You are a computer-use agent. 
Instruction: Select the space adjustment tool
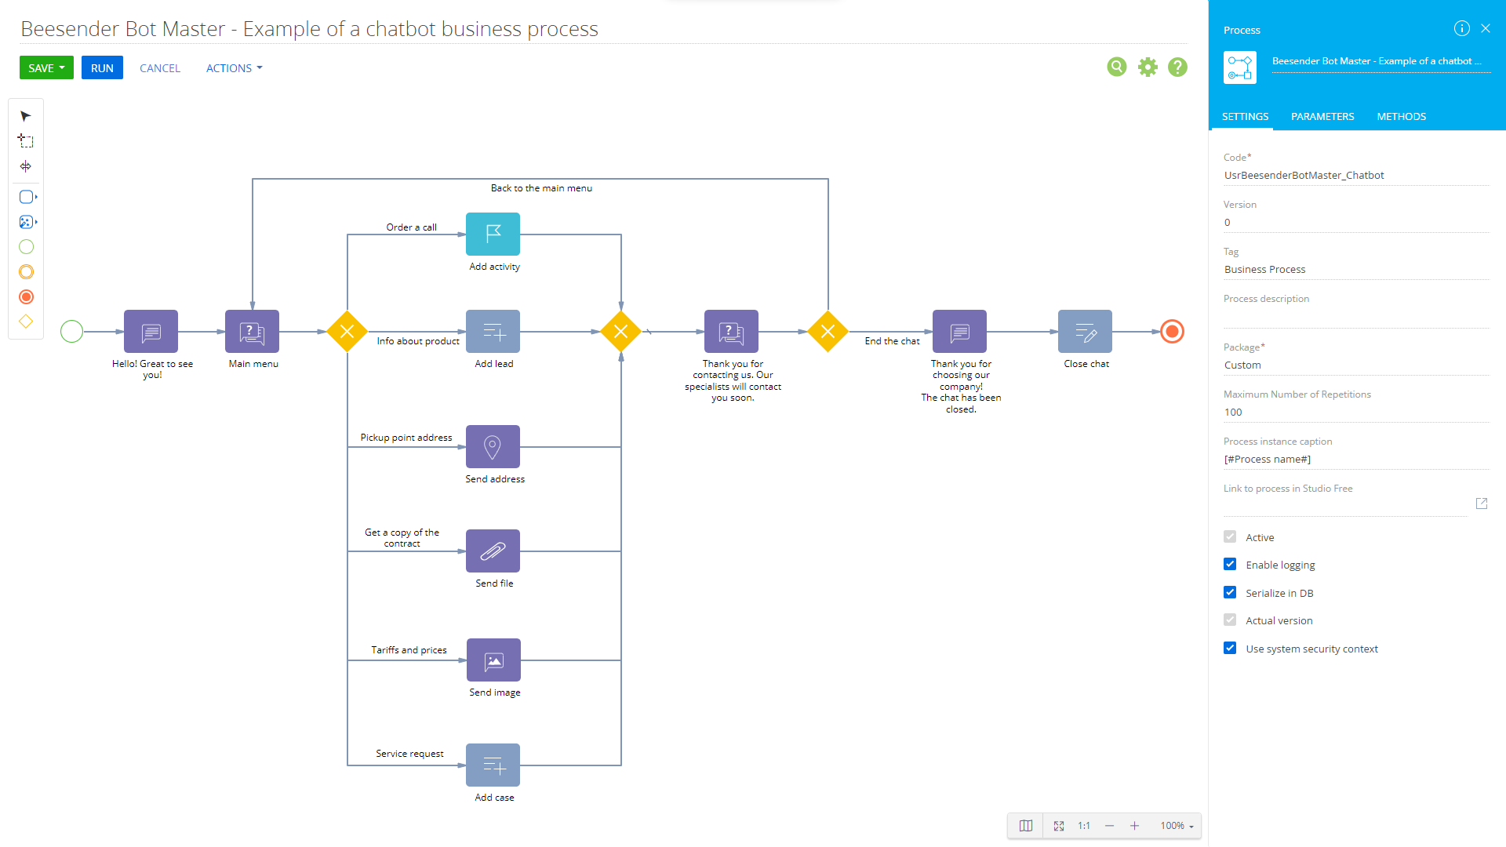(x=26, y=166)
